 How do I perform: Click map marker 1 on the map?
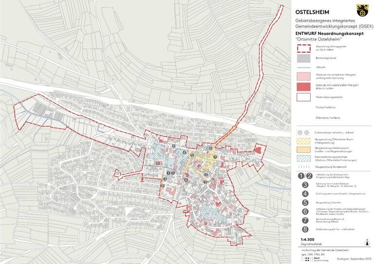(168, 173)
